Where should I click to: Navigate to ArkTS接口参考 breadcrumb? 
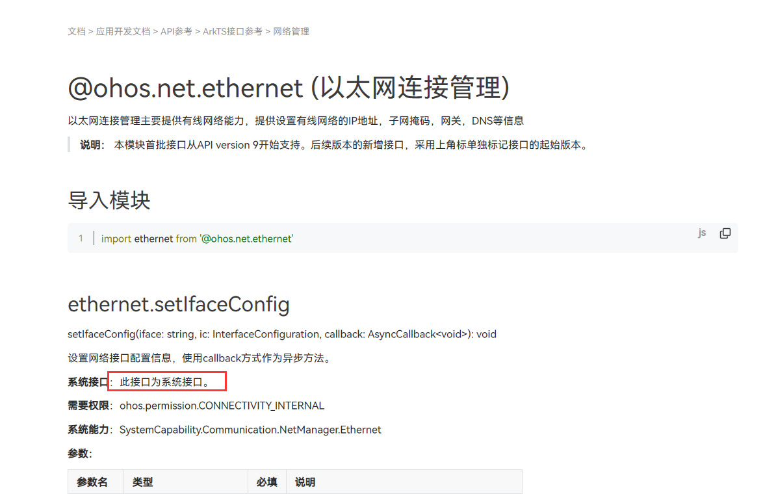[x=233, y=32]
